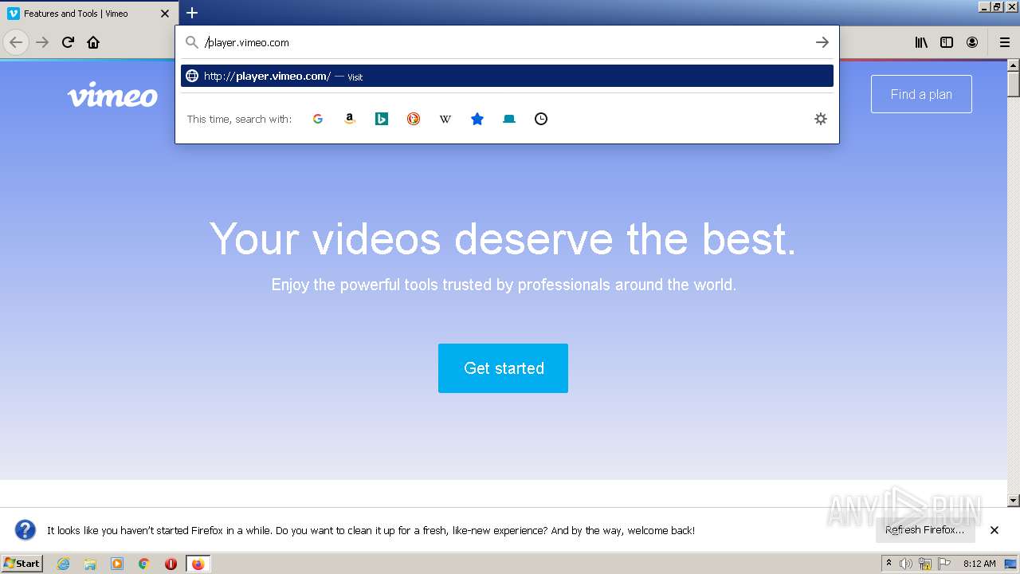
Task: Search in Bookmarks star icon
Action: pos(477,119)
